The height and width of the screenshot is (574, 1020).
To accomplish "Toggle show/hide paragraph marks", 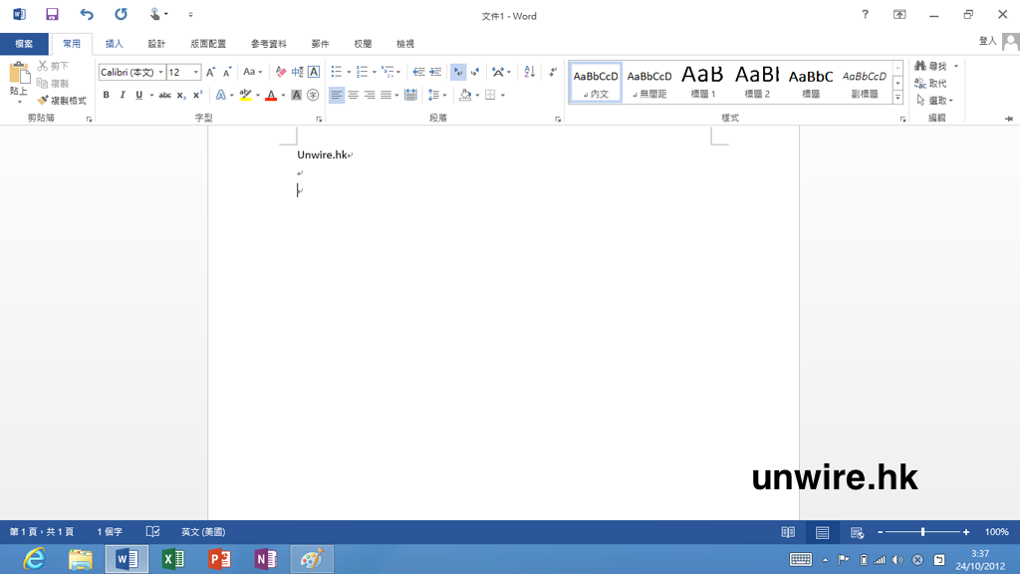I will point(553,72).
